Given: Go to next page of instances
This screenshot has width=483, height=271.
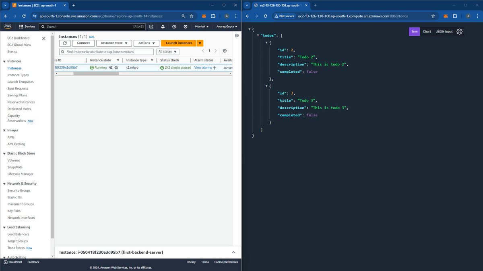Looking at the screenshot, I should click(x=216, y=51).
